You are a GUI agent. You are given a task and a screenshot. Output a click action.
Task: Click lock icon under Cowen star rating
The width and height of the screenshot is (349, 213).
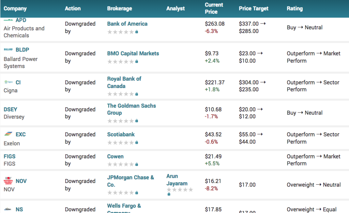click(x=137, y=164)
